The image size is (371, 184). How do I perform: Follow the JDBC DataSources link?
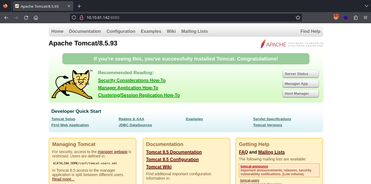(x=135, y=125)
